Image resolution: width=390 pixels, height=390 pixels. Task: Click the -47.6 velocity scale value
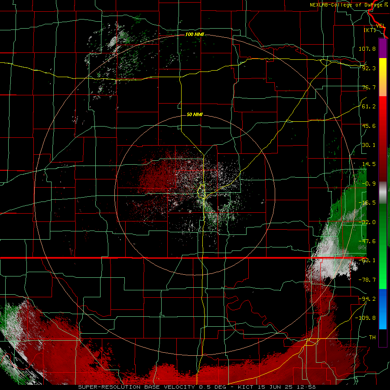(367, 241)
